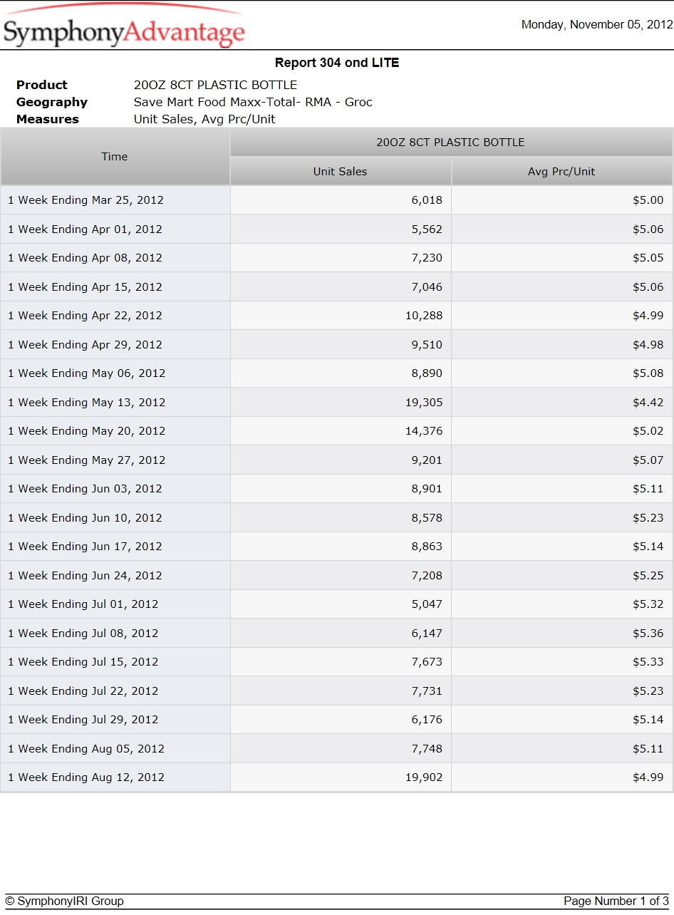Click unit sales value 19,902
Screen dimensions: 674x915
coord(424,777)
